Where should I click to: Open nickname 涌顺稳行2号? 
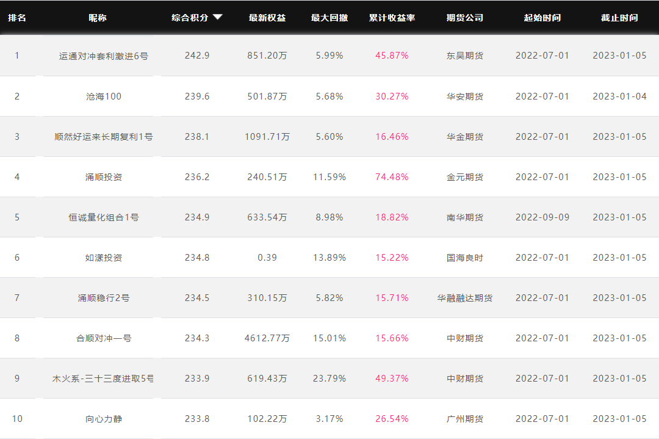pos(103,298)
